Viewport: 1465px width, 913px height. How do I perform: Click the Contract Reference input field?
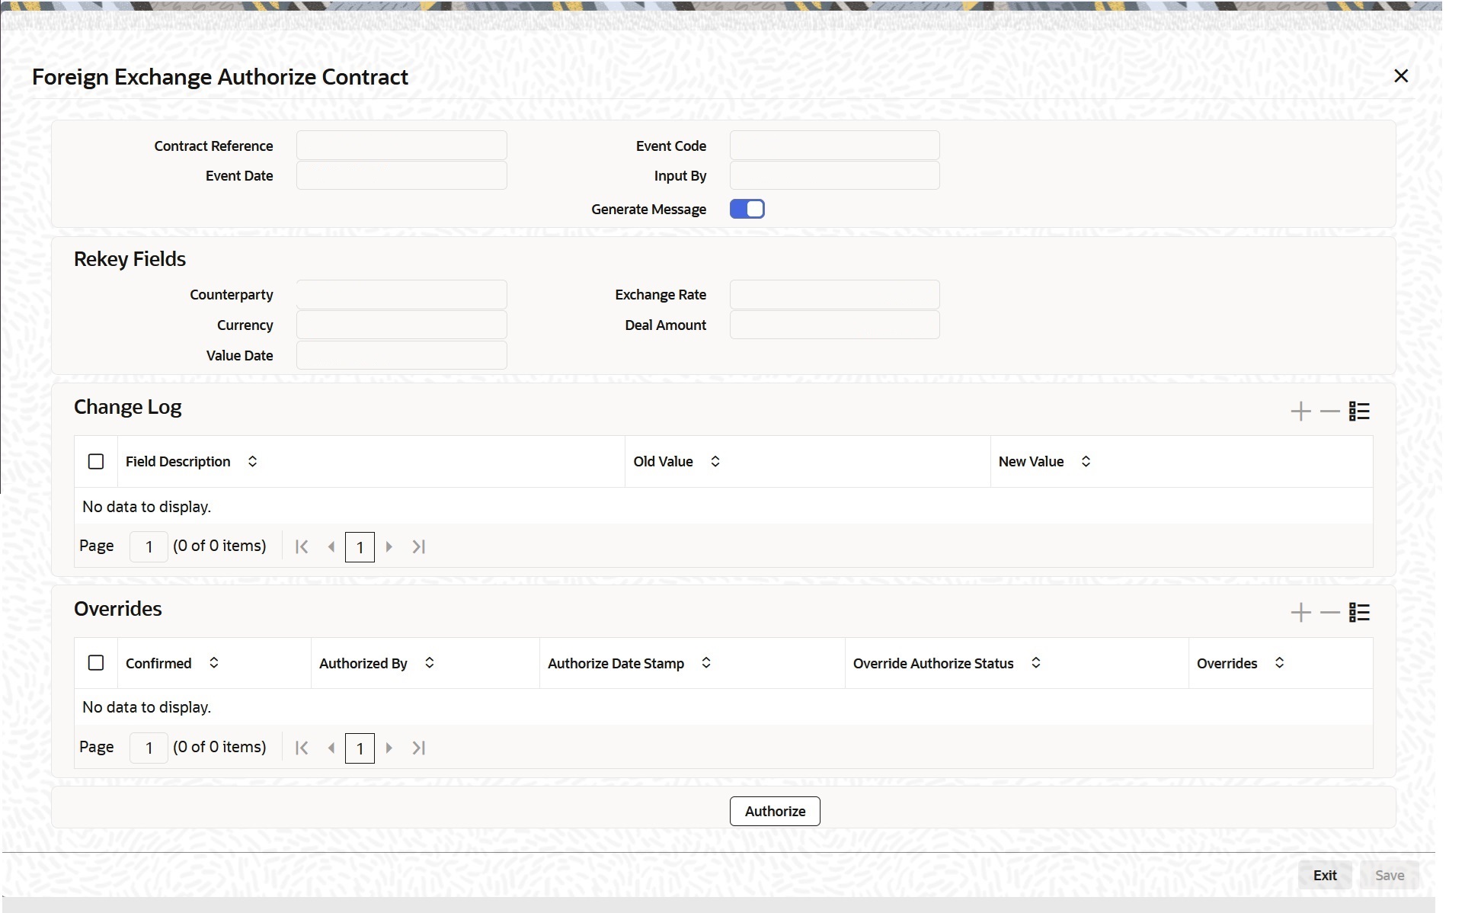pos(401,146)
